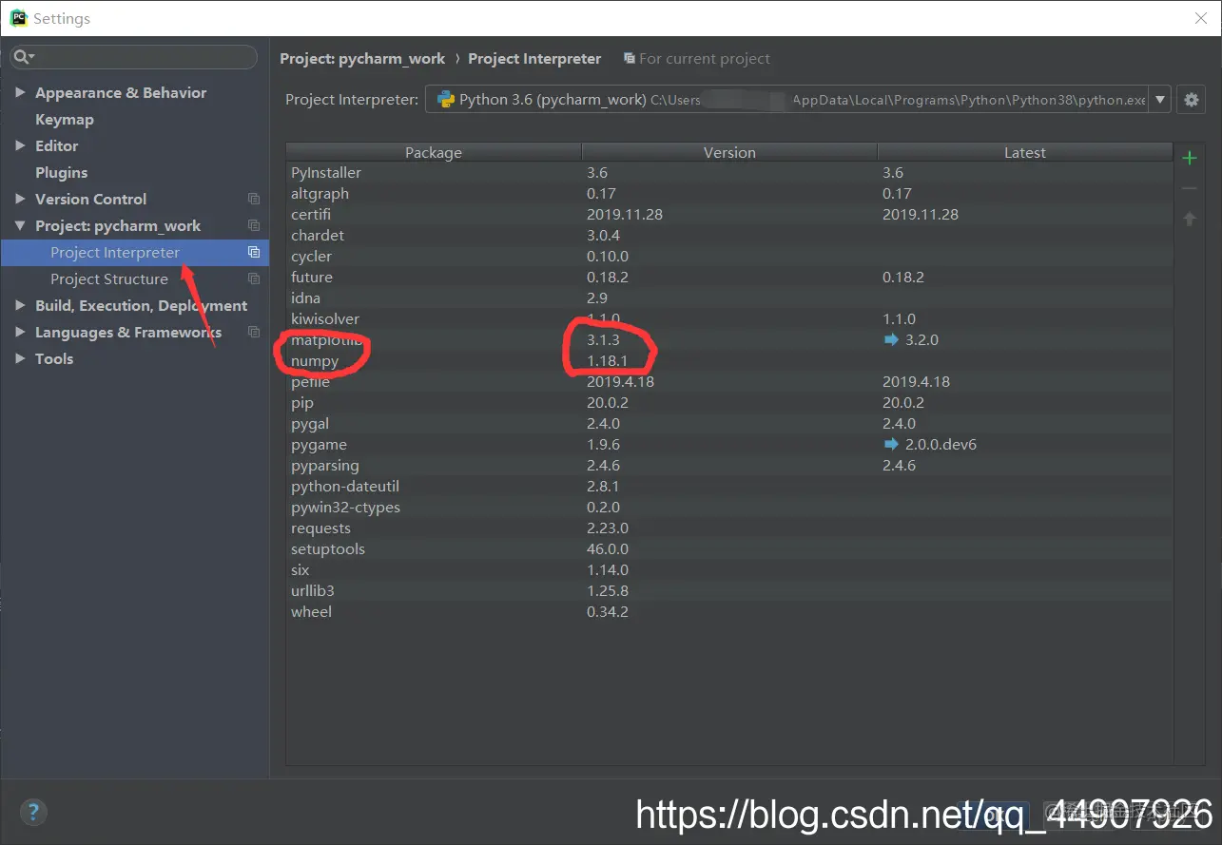Select the setuptools package name
This screenshot has width=1222, height=845.
click(x=328, y=548)
